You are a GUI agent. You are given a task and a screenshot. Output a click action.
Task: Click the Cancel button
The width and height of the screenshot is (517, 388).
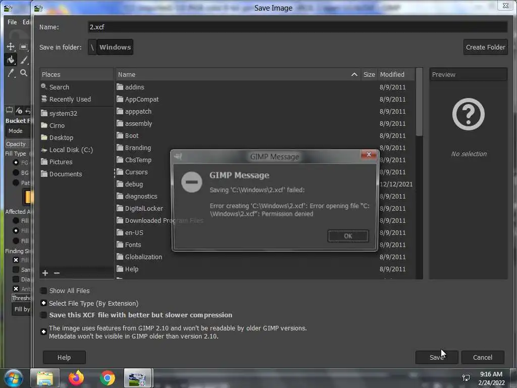point(482,357)
